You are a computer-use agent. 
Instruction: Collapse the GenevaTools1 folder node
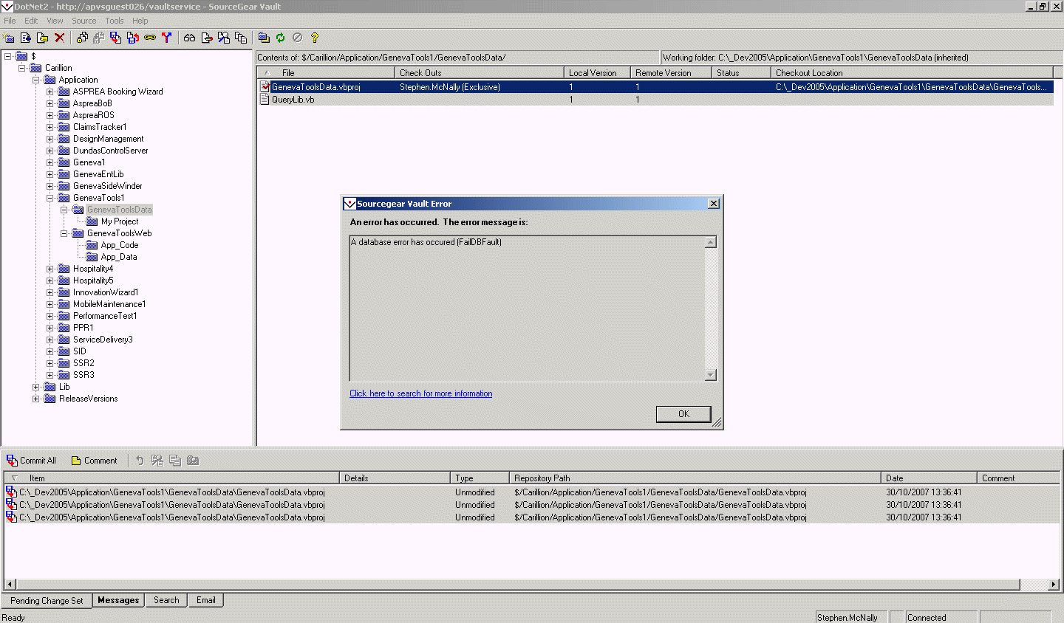[x=50, y=198]
